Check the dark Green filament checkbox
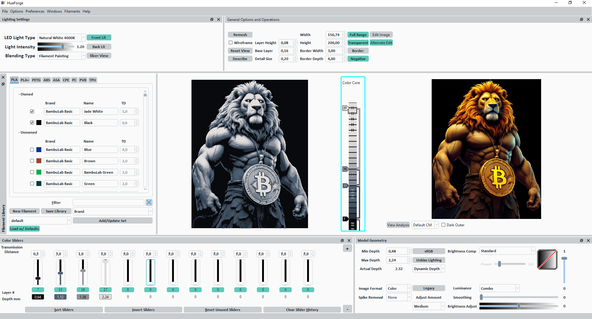 coord(32,184)
